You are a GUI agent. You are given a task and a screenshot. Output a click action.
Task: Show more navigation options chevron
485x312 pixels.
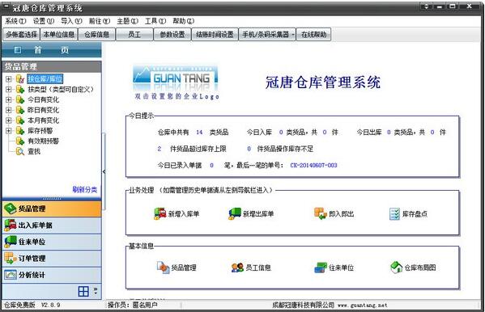tap(96, 290)
